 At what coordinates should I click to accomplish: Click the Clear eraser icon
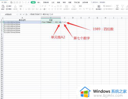[x=44, y=9]
